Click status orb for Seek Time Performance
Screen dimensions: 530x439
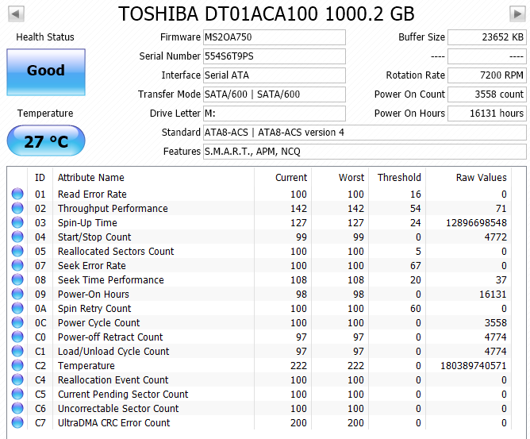pos(17,279)
